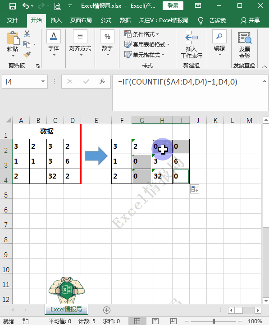Switch to the 公式 tab
The image size is (269, 325).
click(x=106, y=20)
